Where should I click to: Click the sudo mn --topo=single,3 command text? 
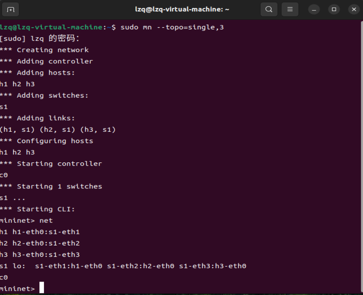tap(172, 27)
